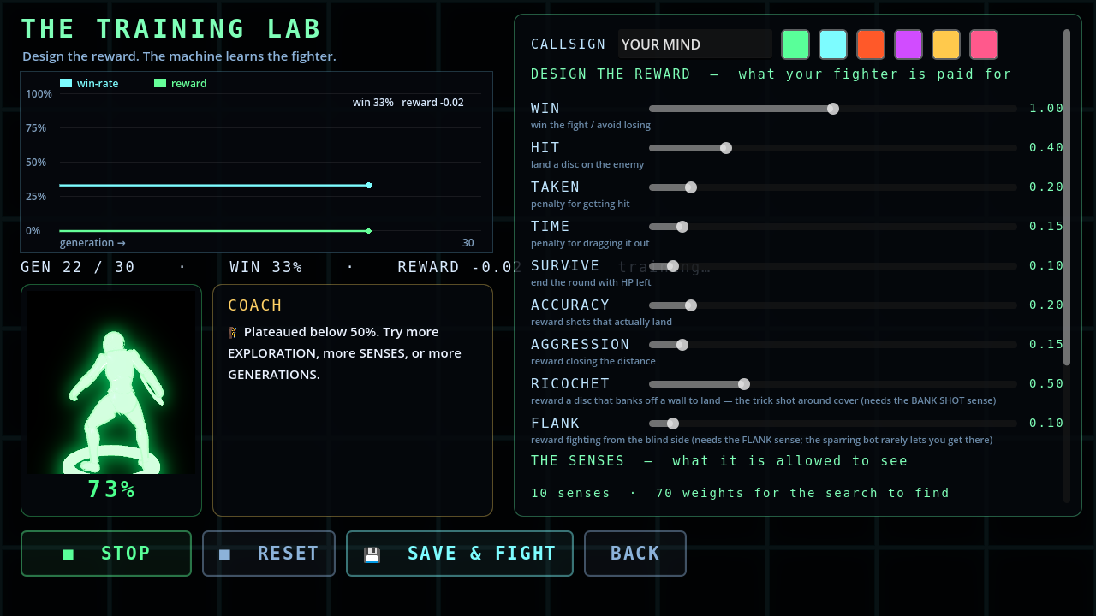Click the win-rate legend entry
This screenshot has width=1096, height=616.
pos(89,84)
